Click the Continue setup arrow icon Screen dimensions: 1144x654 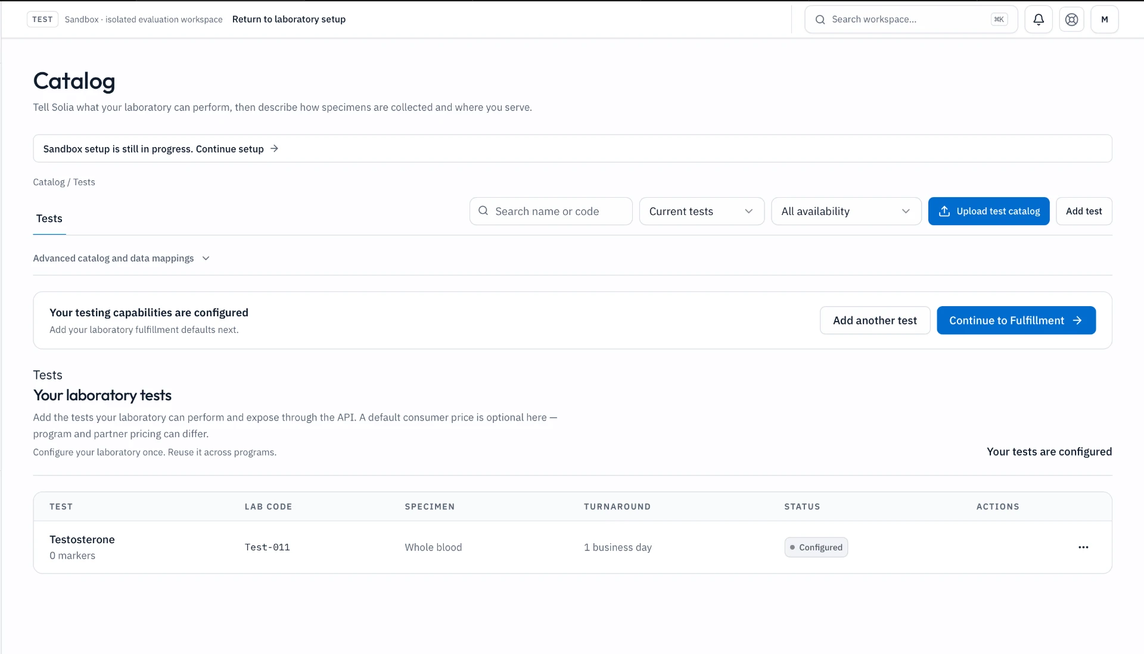(x=274, y=149)
